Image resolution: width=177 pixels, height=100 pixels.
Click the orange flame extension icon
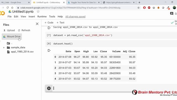click(x=158, y=8)
